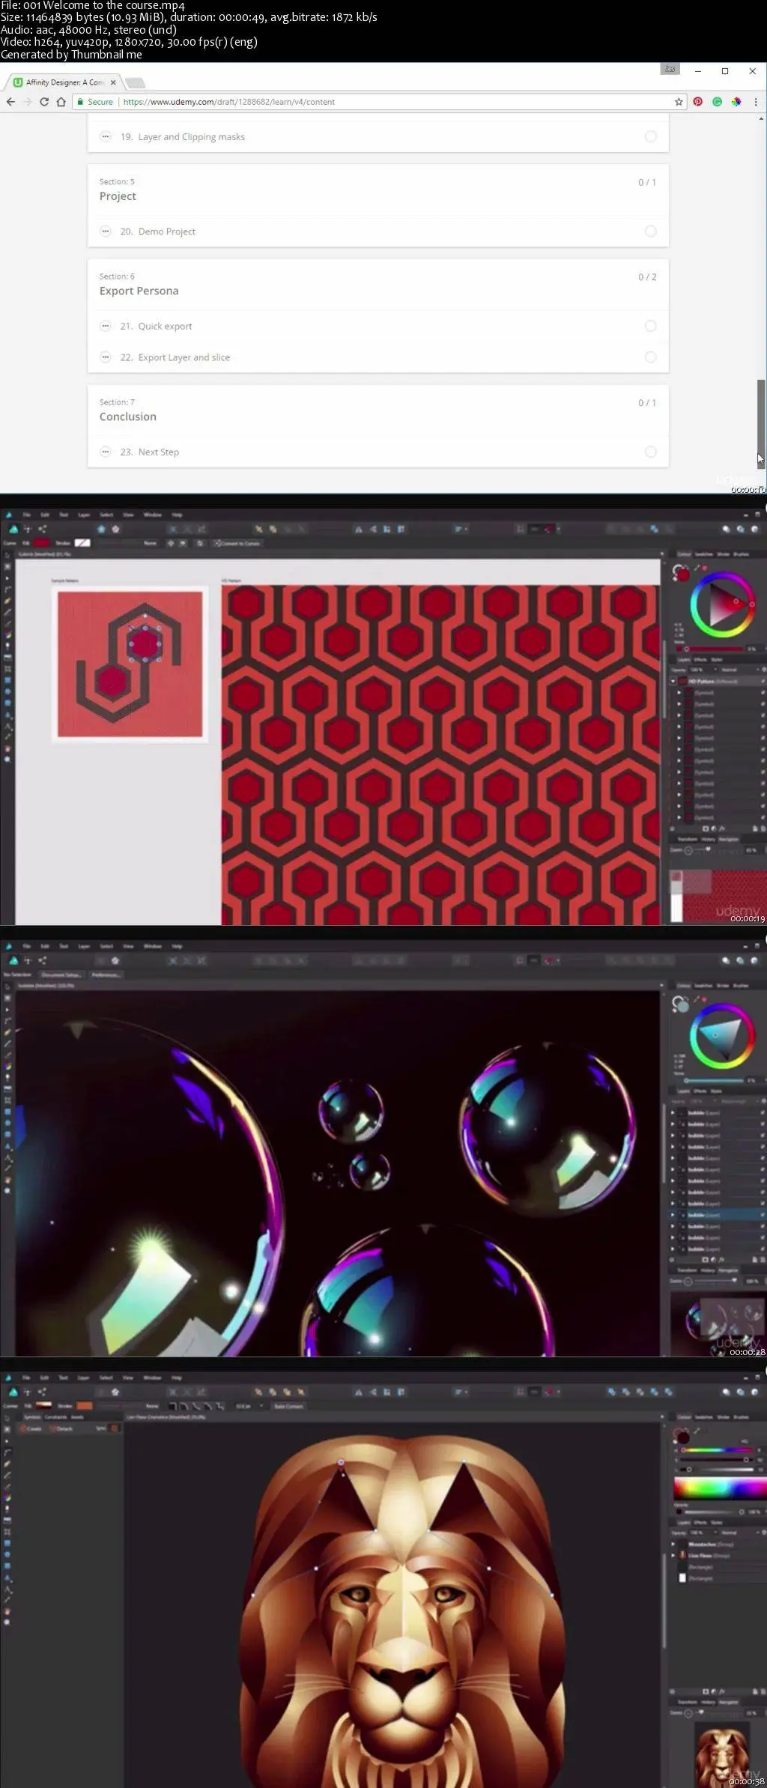Click Create in lion frame Symbols panel
The image size is (767, 1788).
(x=32, y=1428)
